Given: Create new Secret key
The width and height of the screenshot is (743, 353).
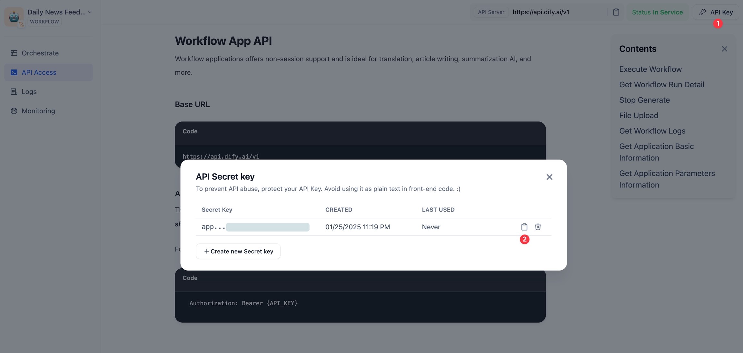Looking at the screenshot, I should 238,251.
